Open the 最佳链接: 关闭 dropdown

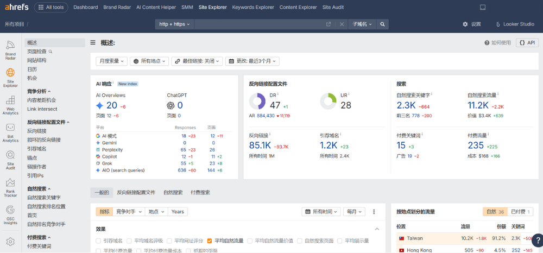coord(197,61)
